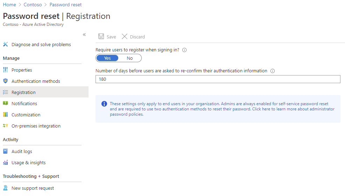Save the registration settings
The width and height of the screenshot is (345, 196).
[x=107, y=37]
